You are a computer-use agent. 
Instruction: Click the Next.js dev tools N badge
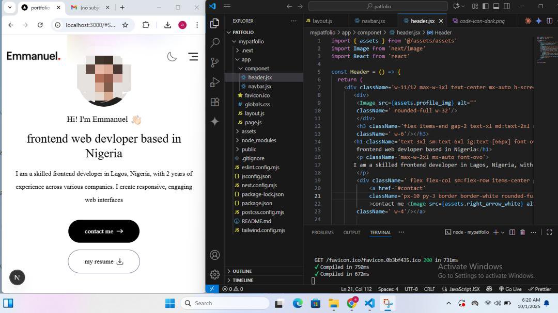click(17, 277)
